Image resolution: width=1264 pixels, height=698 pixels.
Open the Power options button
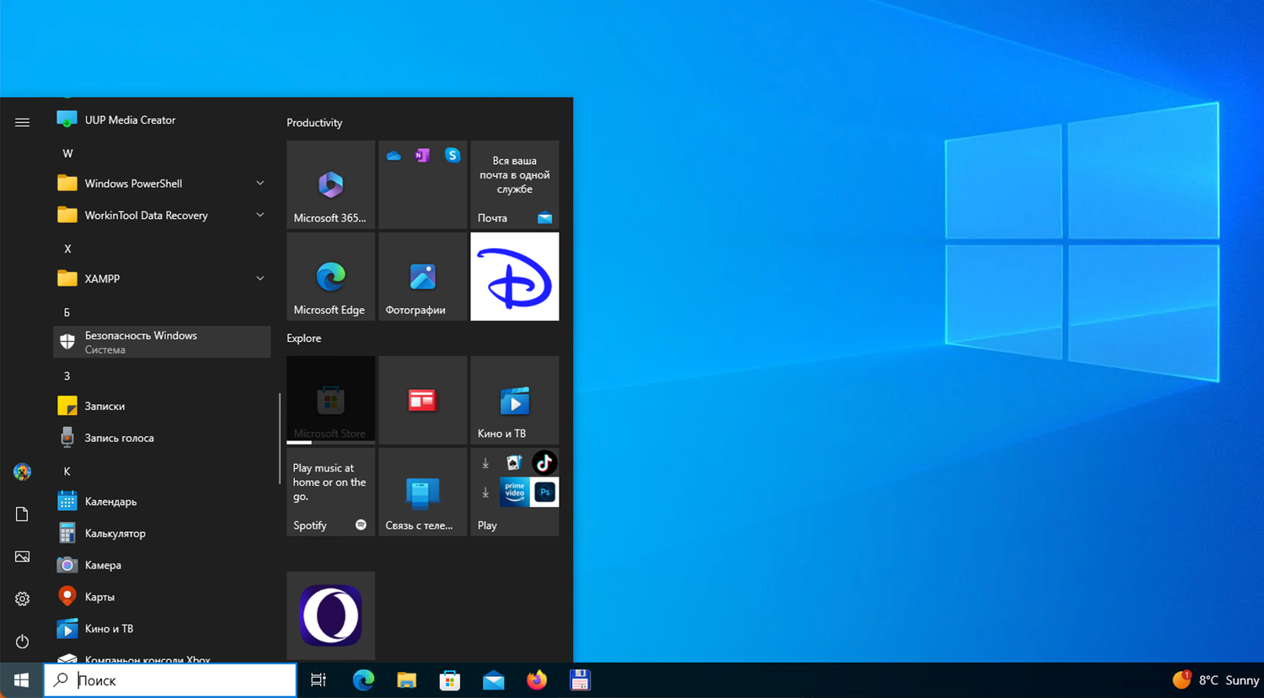point(22,642)
